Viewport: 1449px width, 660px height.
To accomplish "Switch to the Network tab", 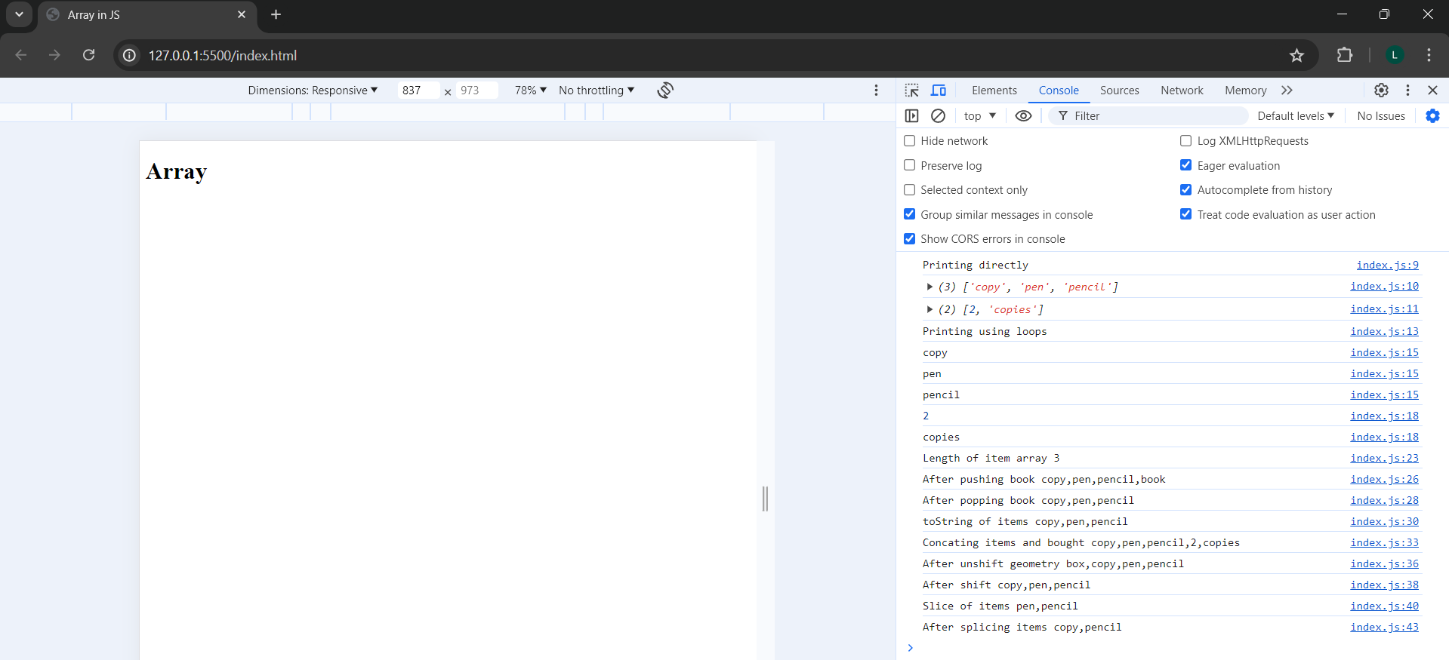I will click(x=1182, y=91).
